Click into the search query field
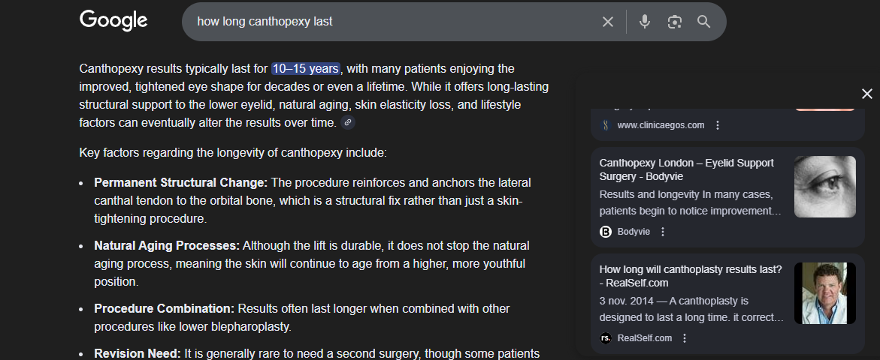The height and width of the screenshot is (360, 880). coord(391,22)
